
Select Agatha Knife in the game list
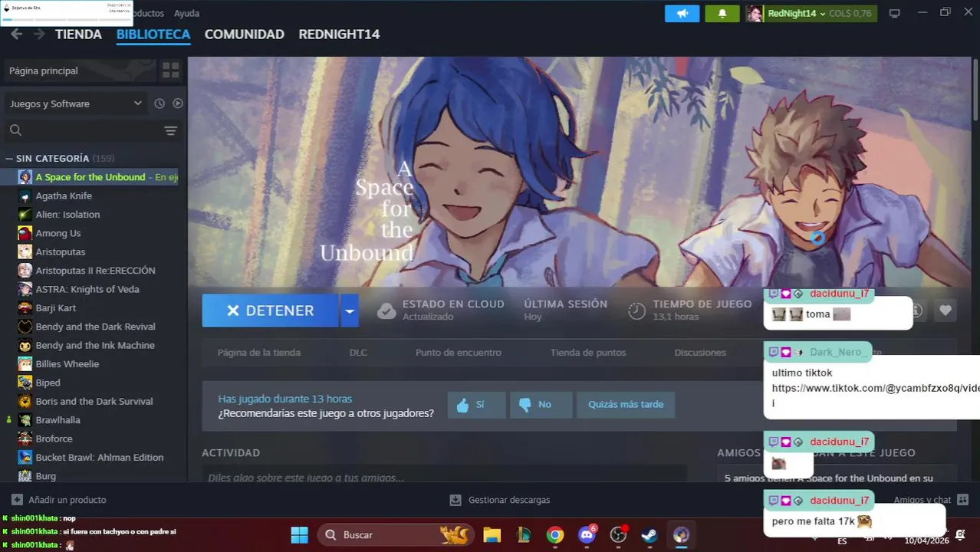click(64, 195)
